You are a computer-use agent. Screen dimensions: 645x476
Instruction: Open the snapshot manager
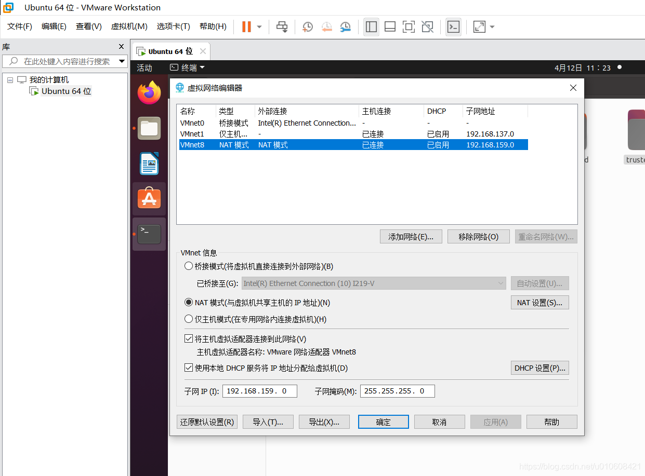pos(345,26)
